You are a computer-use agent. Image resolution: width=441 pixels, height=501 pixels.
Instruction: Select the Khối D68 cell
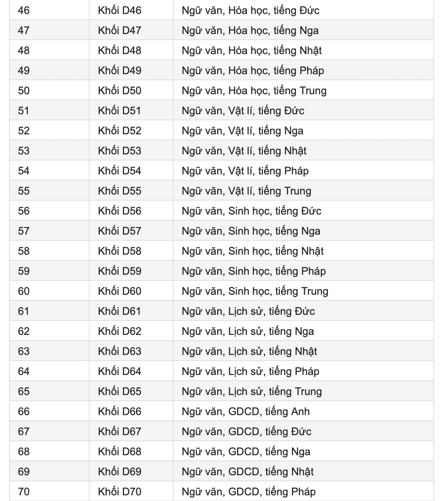click(x=131, y=451)
